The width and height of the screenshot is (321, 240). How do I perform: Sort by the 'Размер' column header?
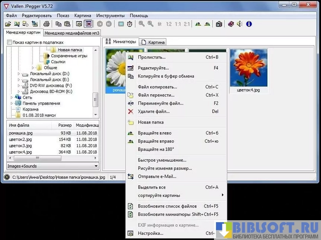(x=65, y=125)
